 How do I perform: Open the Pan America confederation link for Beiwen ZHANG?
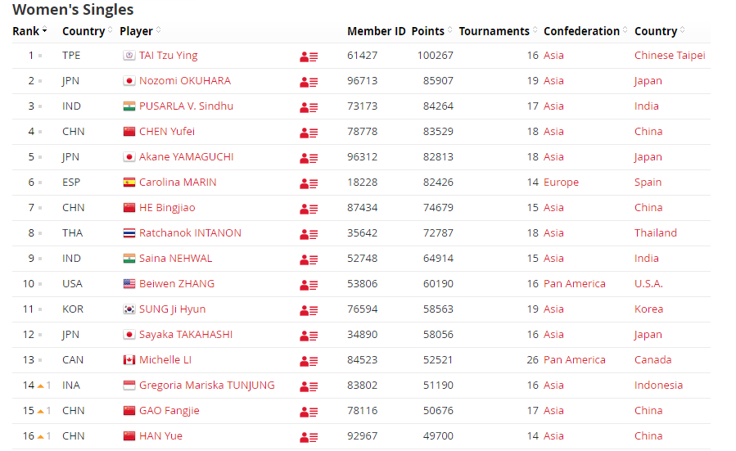pos(575,283)
